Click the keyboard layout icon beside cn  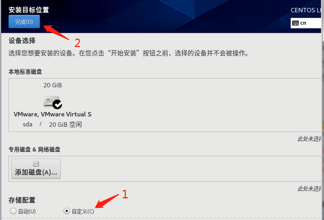(295, 23)
